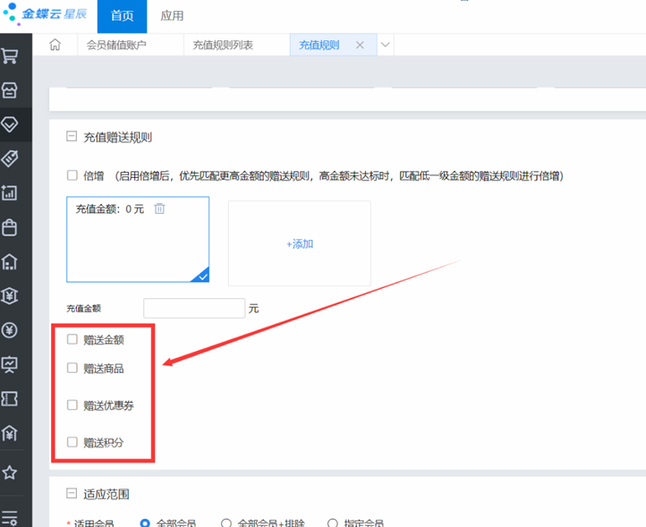Click the +添加 tier button

click(x=299, y=243)
